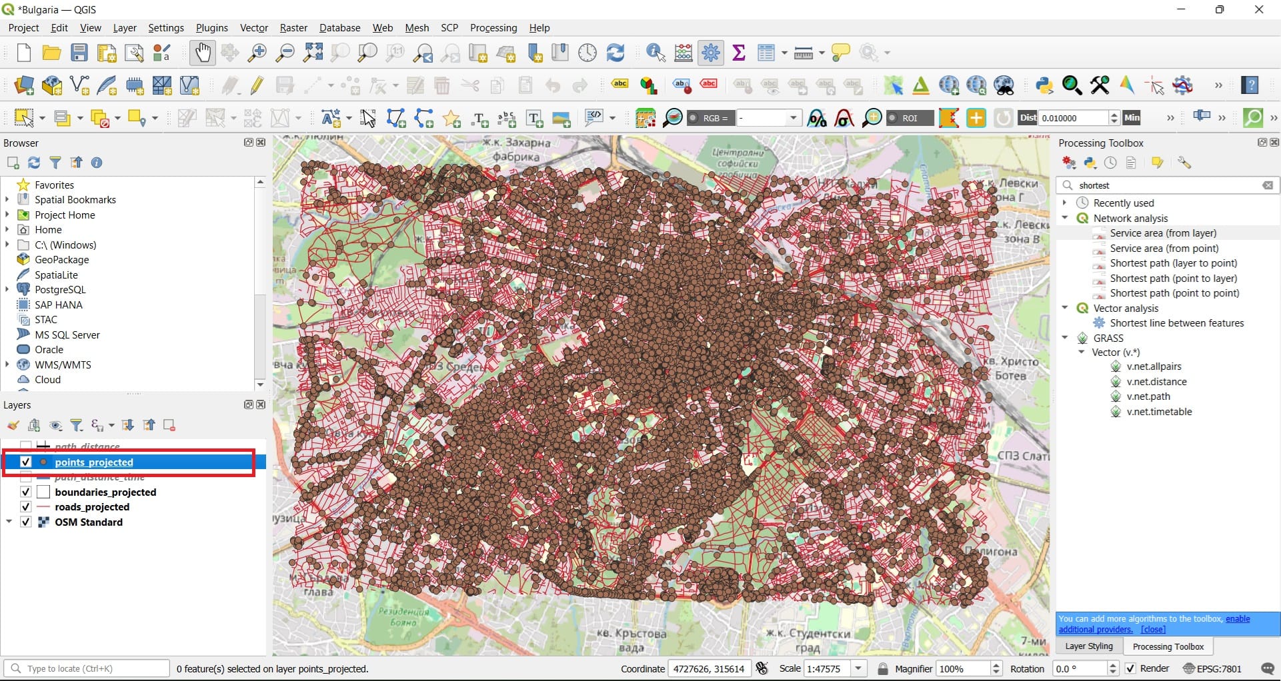Open Processing Toolbox history clock icon
Image resolution: width=1281 pixels, height=681 pixels.
[1110, 163]
